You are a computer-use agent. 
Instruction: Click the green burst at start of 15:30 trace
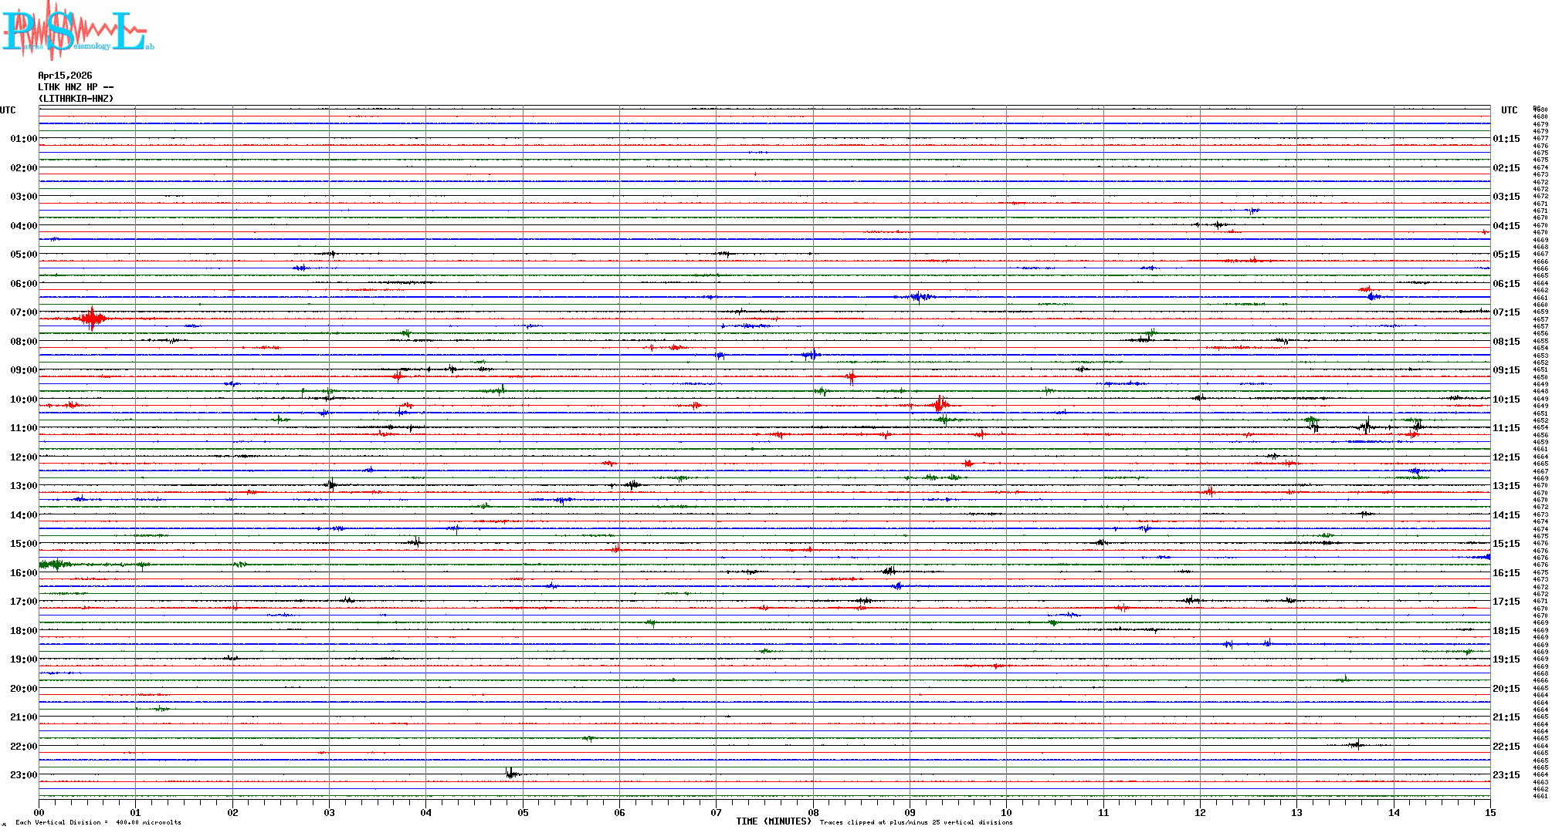[54, 565]
